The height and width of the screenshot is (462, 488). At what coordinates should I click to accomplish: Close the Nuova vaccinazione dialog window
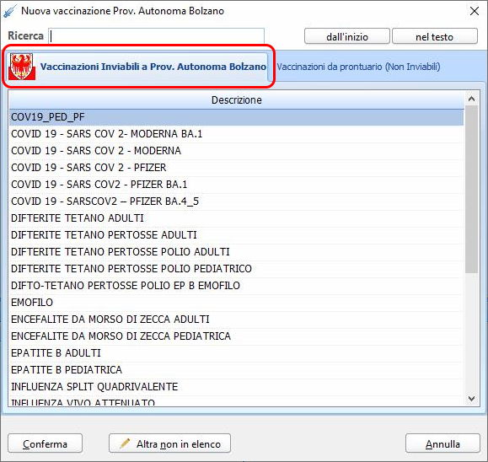475,11
